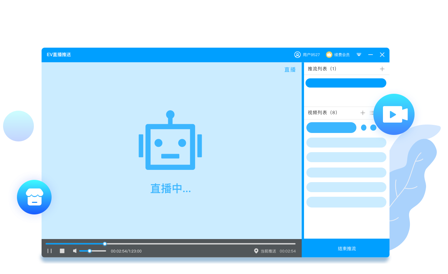Mute audio by clicking the speaker icon
This screenshot has width=448, height=274.
pyautogui.click(x=74, y=251)
